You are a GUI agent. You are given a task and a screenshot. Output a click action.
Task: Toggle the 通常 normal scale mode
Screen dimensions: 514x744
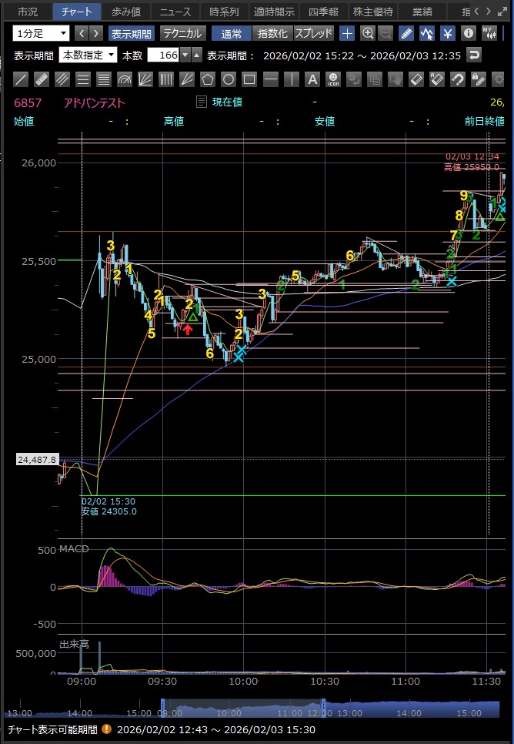(x=231, y=33)
